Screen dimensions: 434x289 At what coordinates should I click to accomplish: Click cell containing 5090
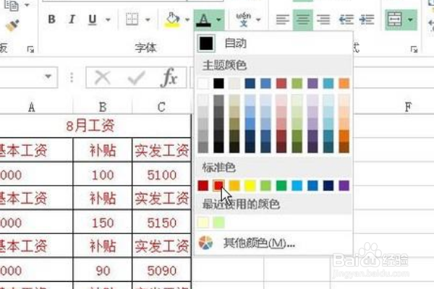coord(161,270)
